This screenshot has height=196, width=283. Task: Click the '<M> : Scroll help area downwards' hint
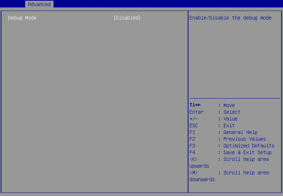229,176
